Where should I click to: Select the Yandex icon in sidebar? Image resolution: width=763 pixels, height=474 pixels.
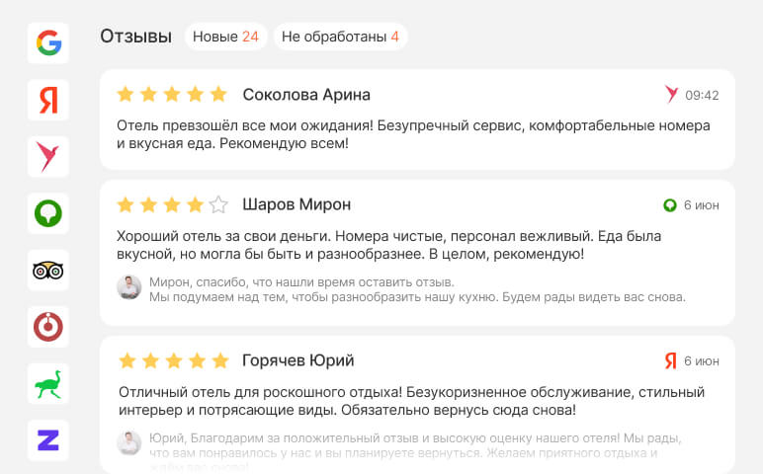pyautogui.click(x=48, y=100)
